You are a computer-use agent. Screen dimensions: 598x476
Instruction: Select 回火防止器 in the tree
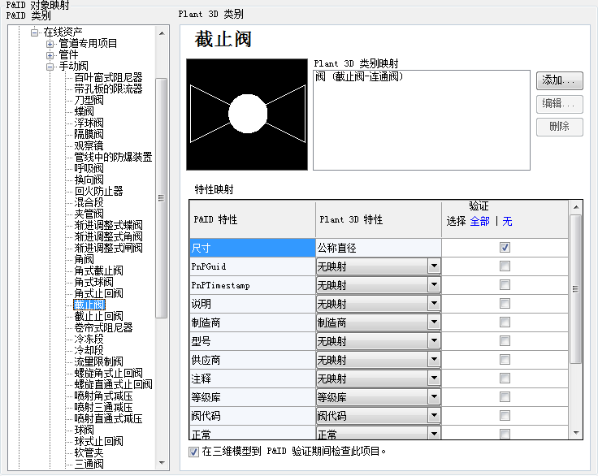(99, 191)
